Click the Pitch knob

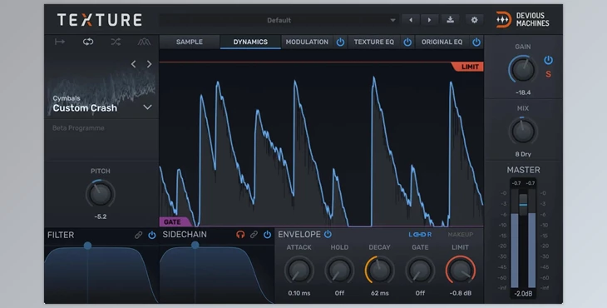coord(100,194)
